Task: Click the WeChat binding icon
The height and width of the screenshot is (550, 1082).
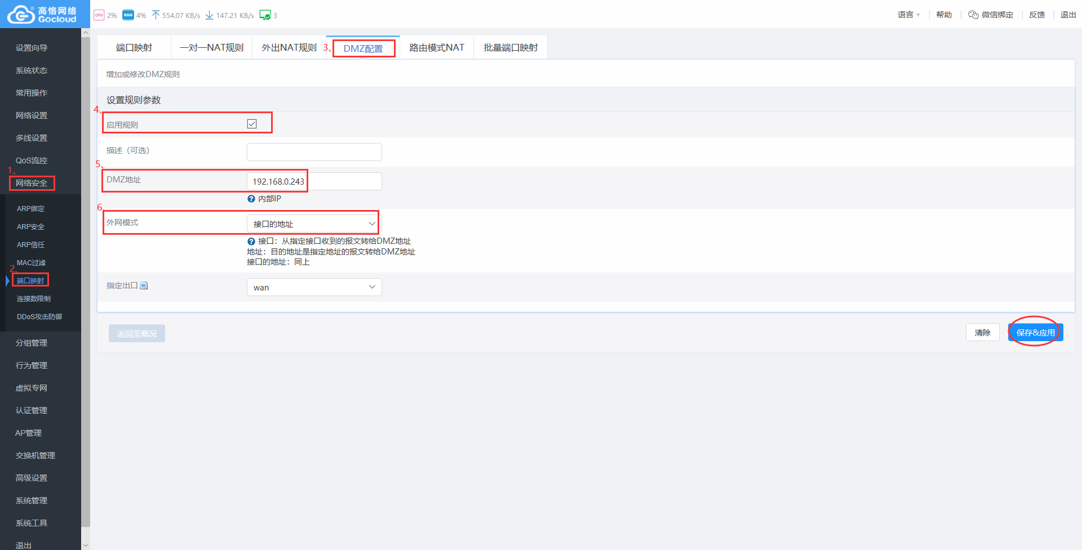Action: 973,15
